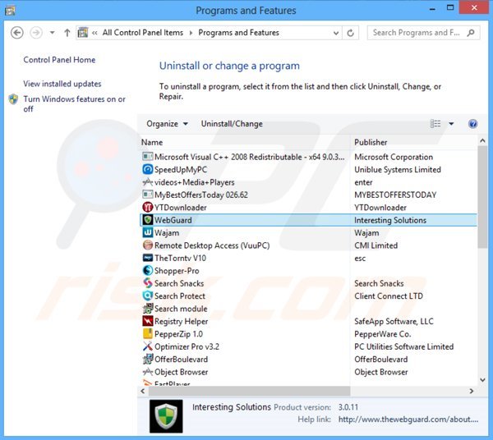This screenshot has width=493, height=440.
Task: Click the product version 3.0.11 value
Action: (x=348, y=407)
